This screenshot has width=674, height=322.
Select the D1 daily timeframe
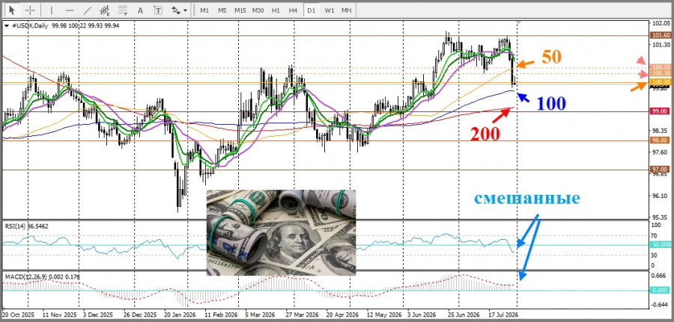tap(311, 10)
